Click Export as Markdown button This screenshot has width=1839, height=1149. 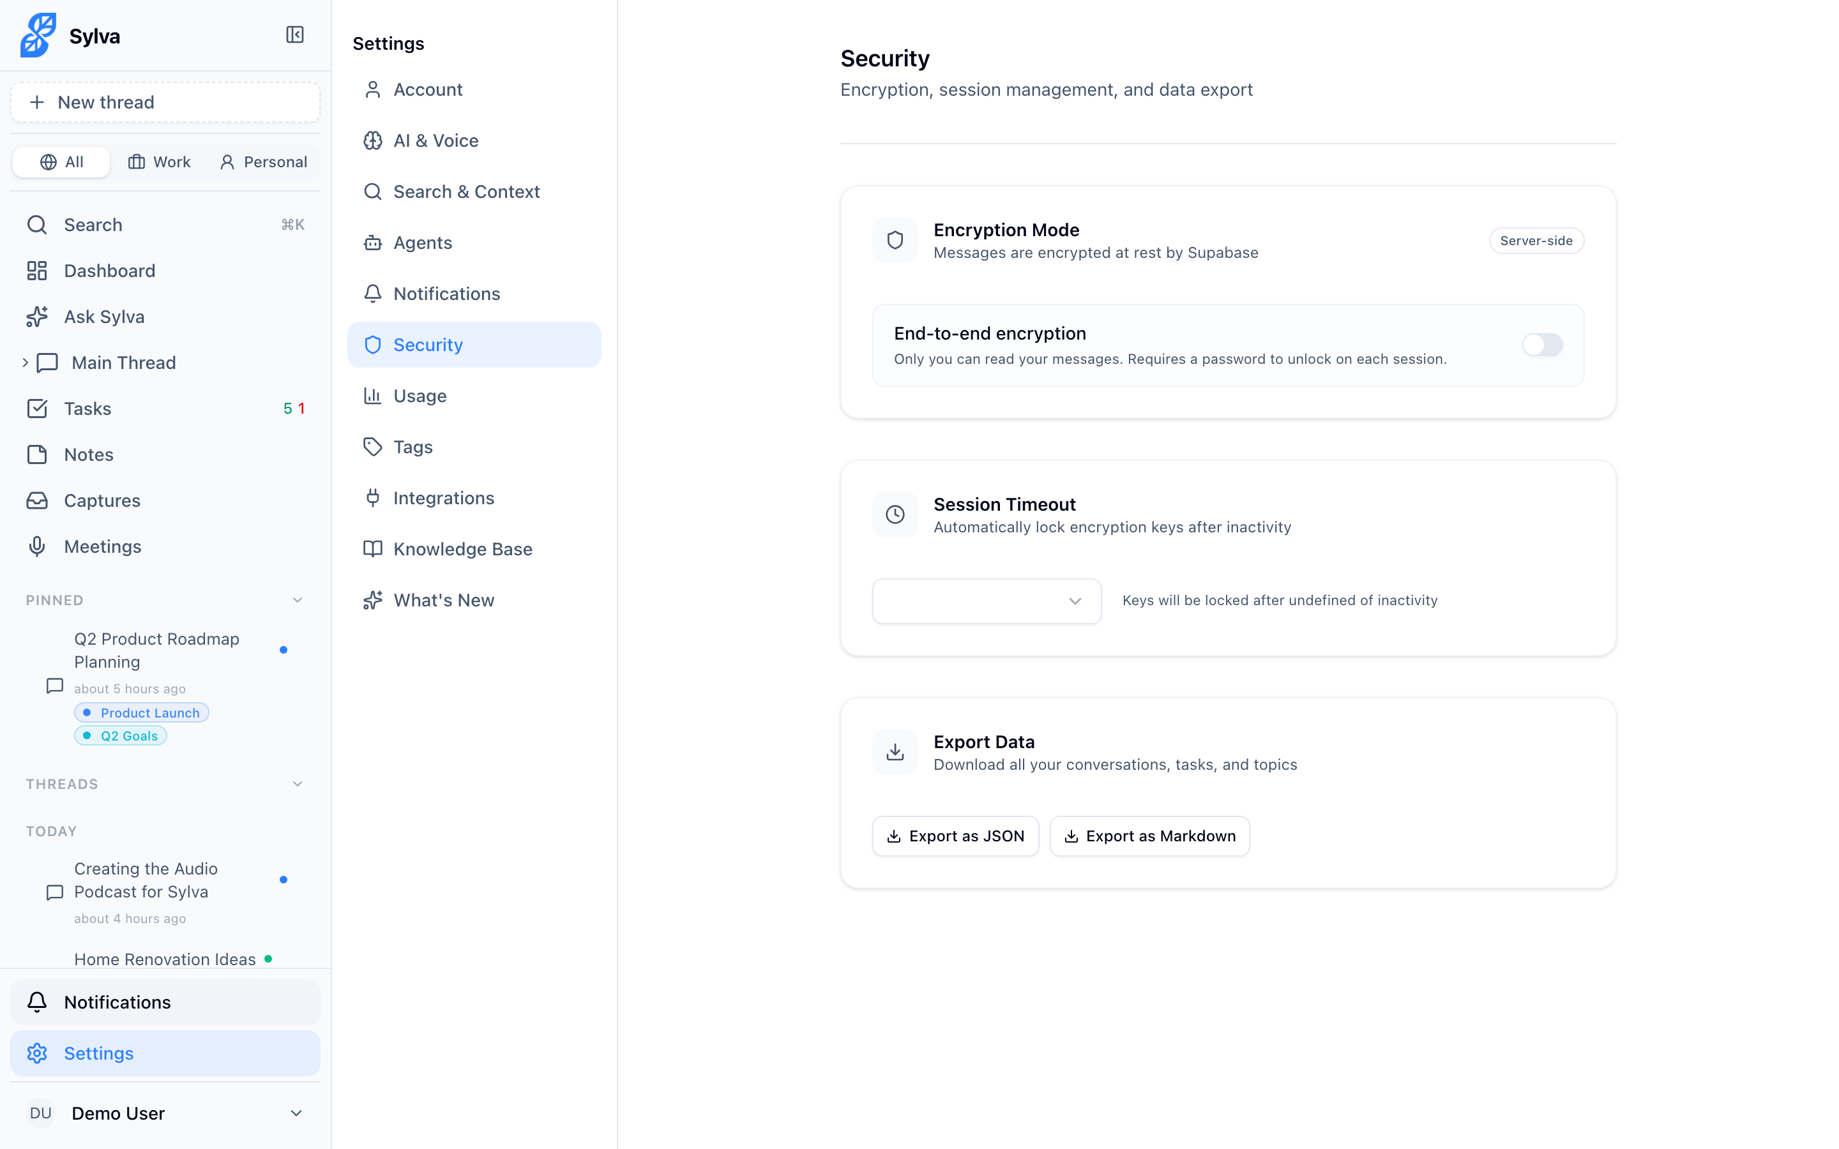1149,836
